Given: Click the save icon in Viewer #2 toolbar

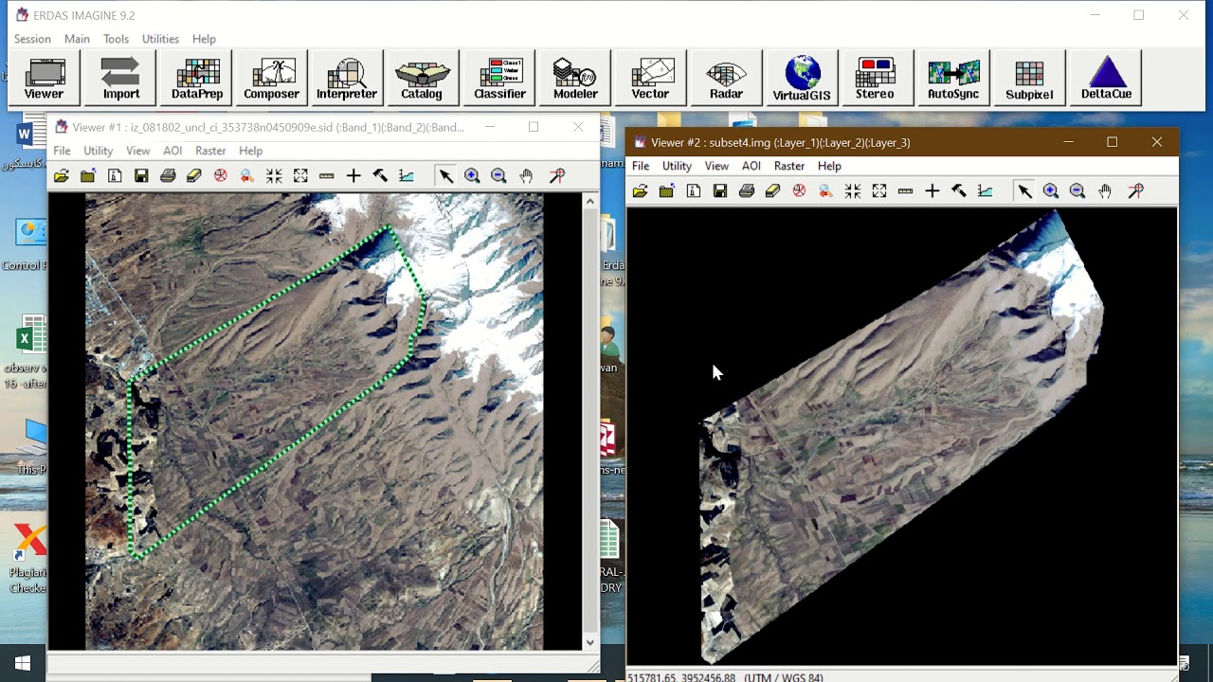Looking at the screenshot, I should click(720, 190).
